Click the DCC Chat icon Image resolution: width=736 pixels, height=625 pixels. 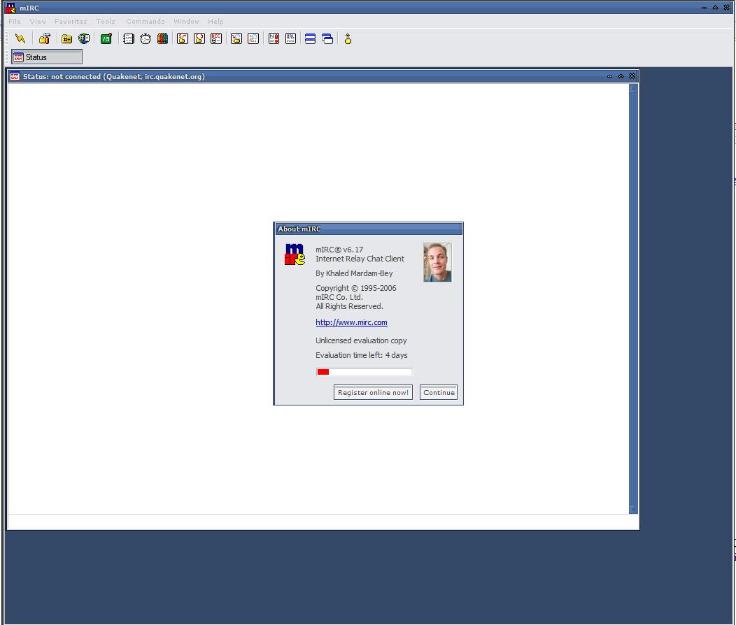pyautogui.click(x=199, y=39)
